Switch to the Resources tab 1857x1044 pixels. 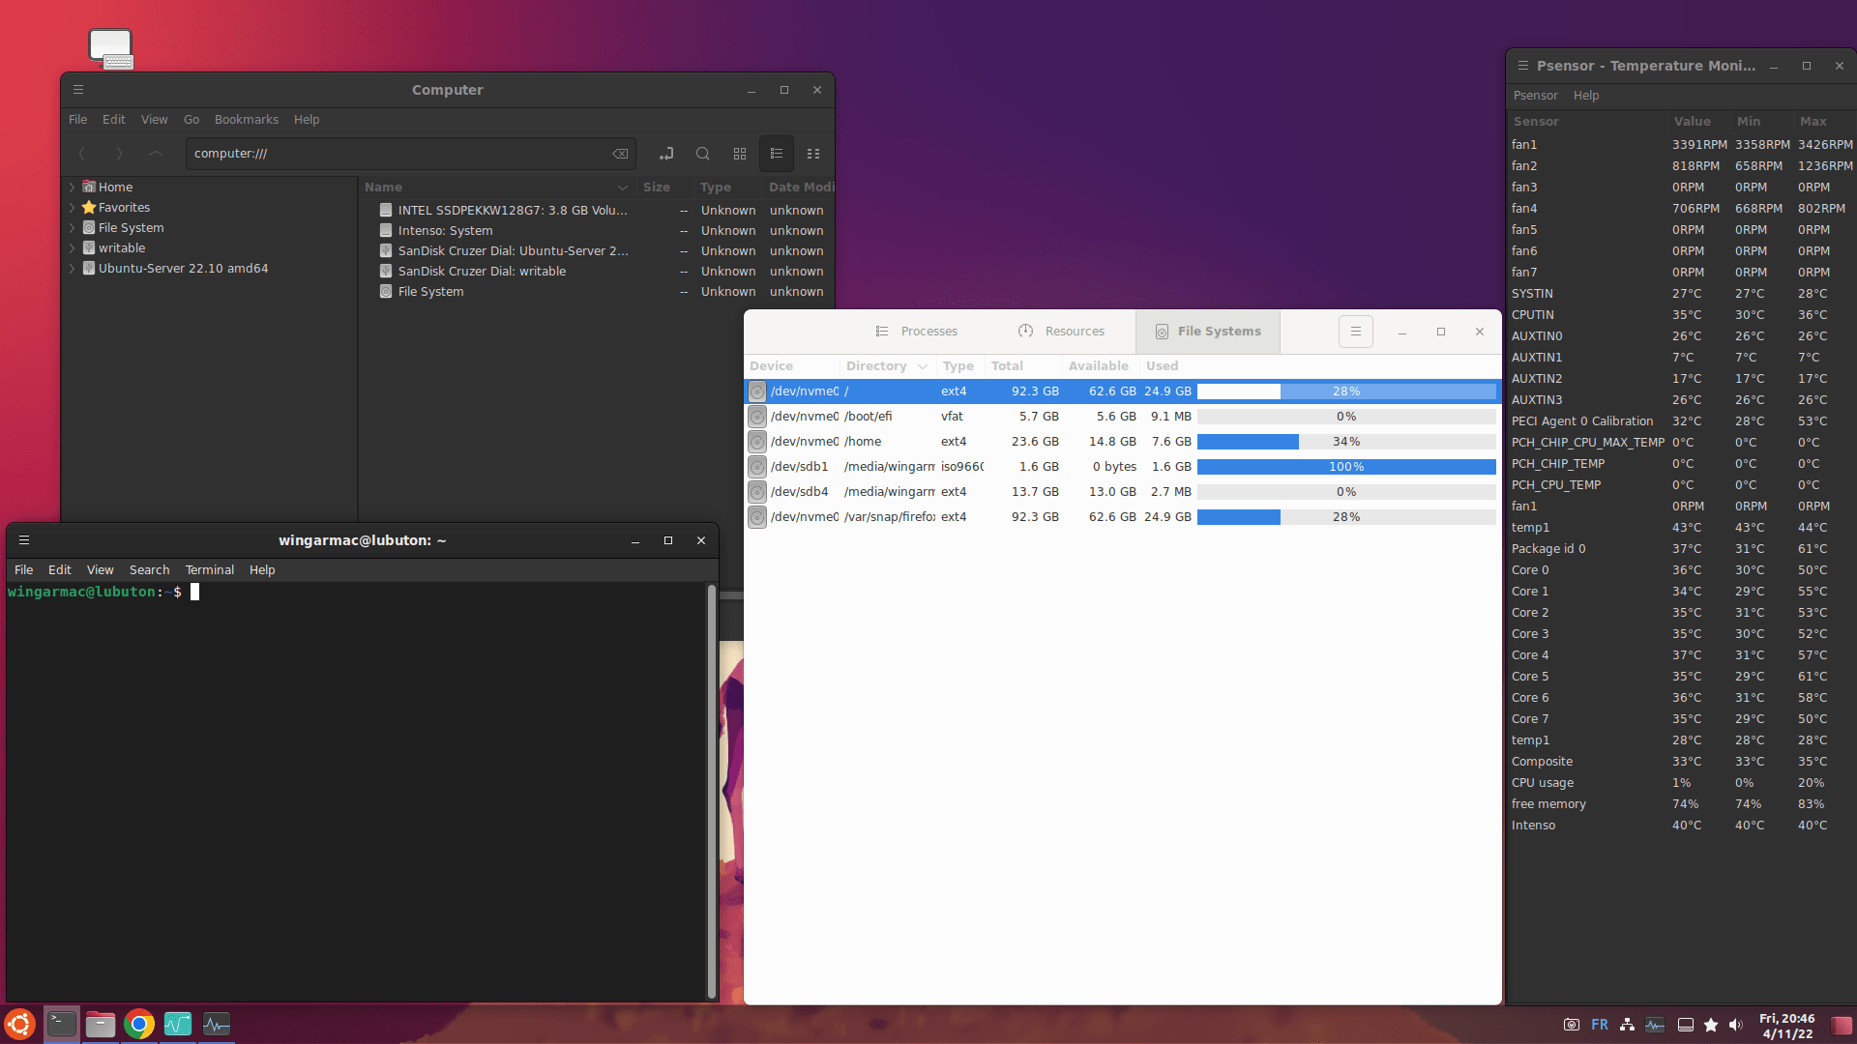(x=1061, y=332)
